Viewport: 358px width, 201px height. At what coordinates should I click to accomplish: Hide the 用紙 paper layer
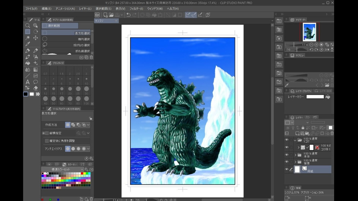pyautogui.click(x=286, y=169)
